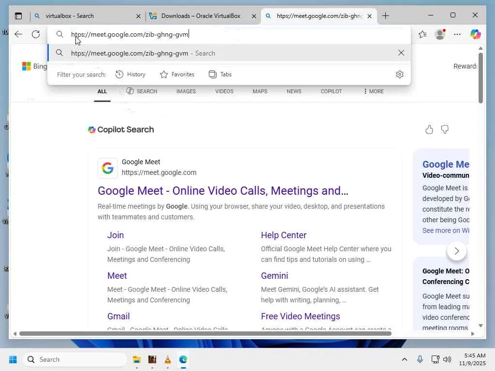Open the microphone tray icon
Screen dimensions: 495x371
[420, 359]
